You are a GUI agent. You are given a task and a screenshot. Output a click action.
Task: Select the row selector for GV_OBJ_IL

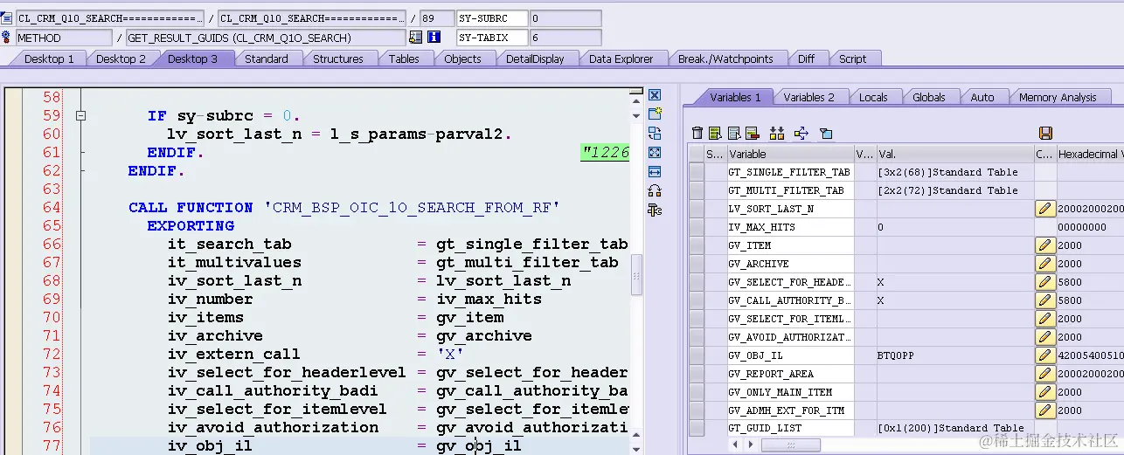tap(697, 355)
